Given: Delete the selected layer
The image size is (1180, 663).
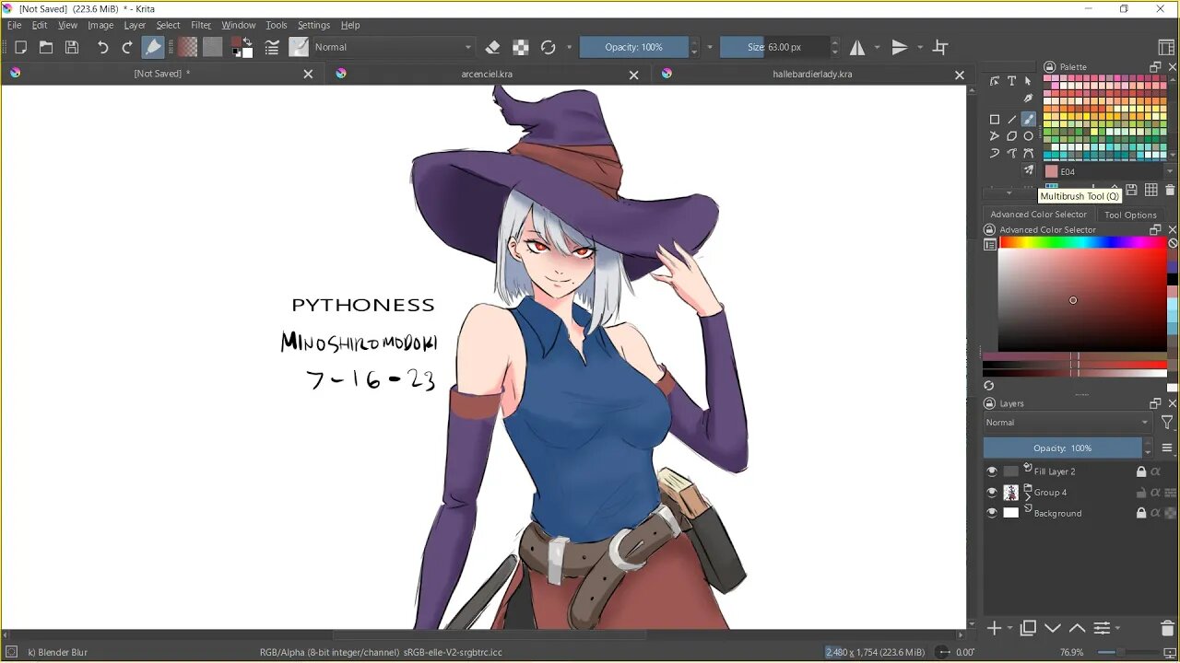Looking at the screenshot, I should pos(1167,628).
